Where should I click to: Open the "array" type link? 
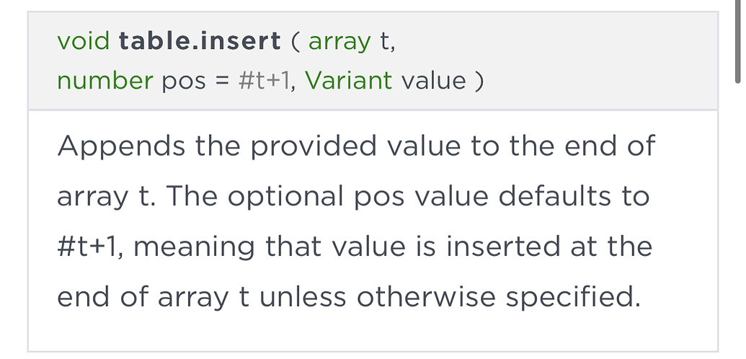(339, 41)
